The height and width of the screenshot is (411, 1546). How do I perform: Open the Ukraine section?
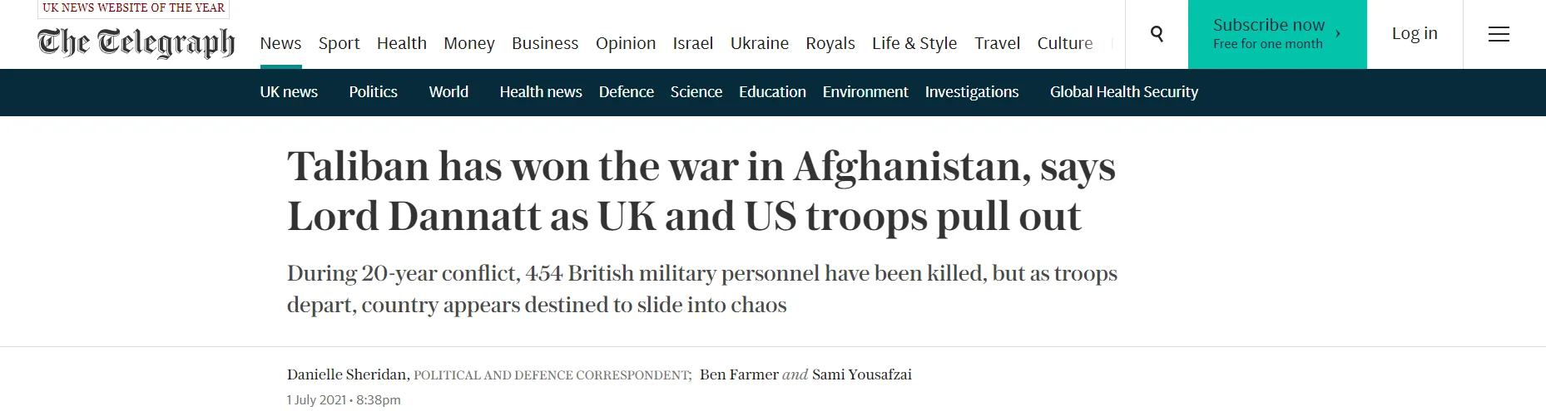[x=759, y=43]
